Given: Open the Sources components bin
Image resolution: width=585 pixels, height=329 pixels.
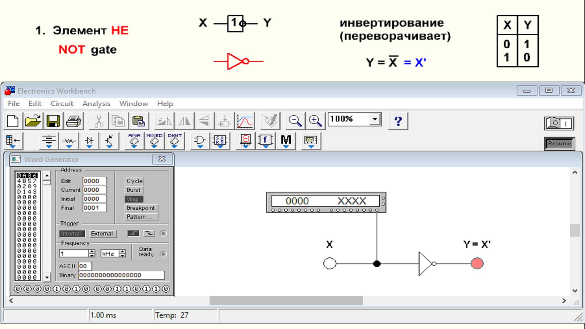Looking at the screenshot, I should tap(49, 141).
